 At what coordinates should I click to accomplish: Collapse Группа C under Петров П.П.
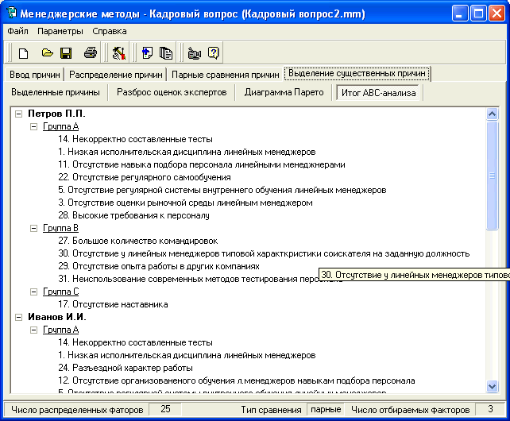33,292
